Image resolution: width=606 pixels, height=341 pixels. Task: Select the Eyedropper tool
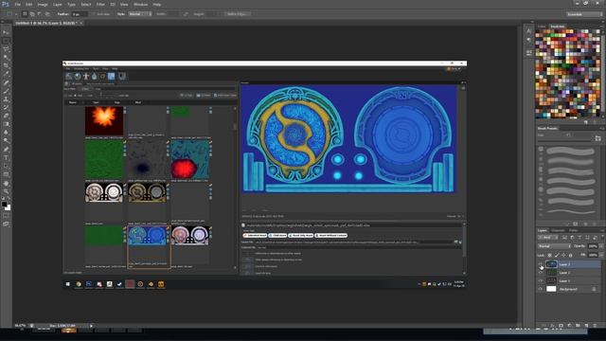(x=6, y=74)
